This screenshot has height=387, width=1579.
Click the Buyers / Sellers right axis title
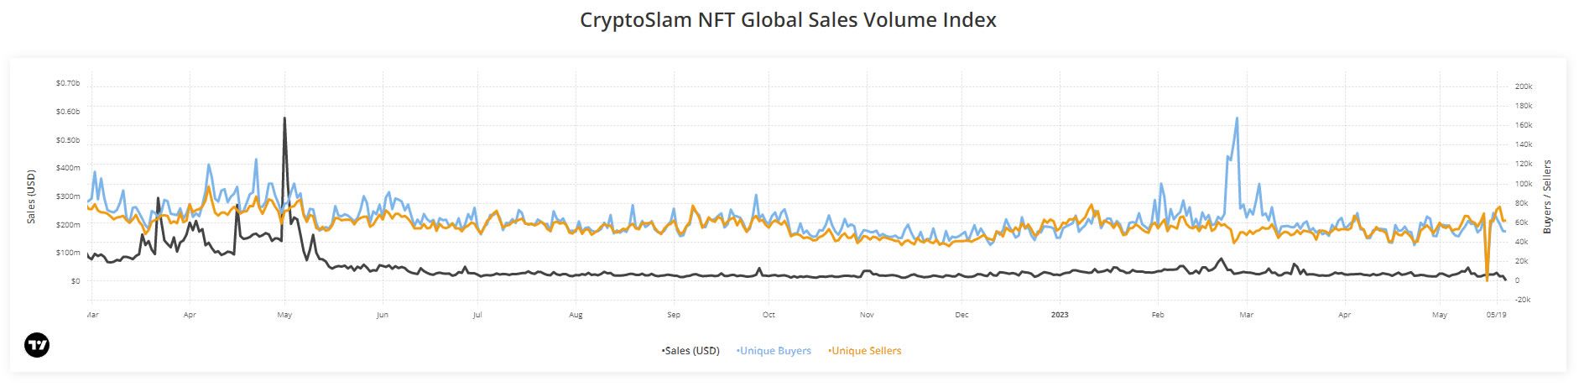coord(1548,196)
